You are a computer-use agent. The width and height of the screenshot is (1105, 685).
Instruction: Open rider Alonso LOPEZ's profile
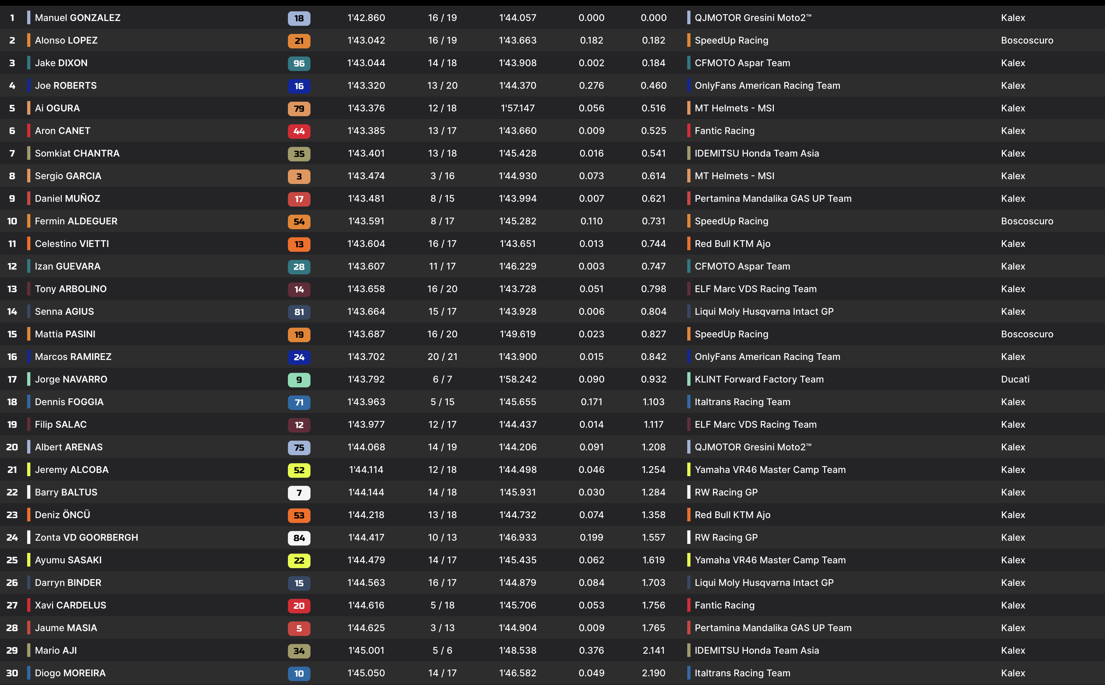point(66,40)
